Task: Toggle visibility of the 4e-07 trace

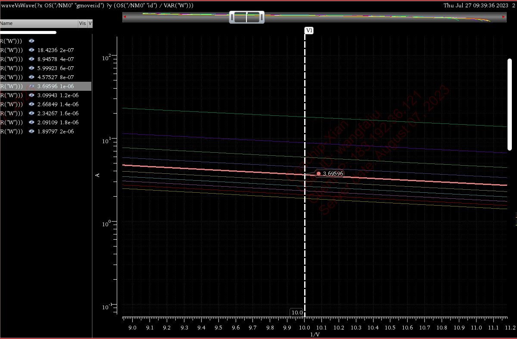Action: coord(31,59)
